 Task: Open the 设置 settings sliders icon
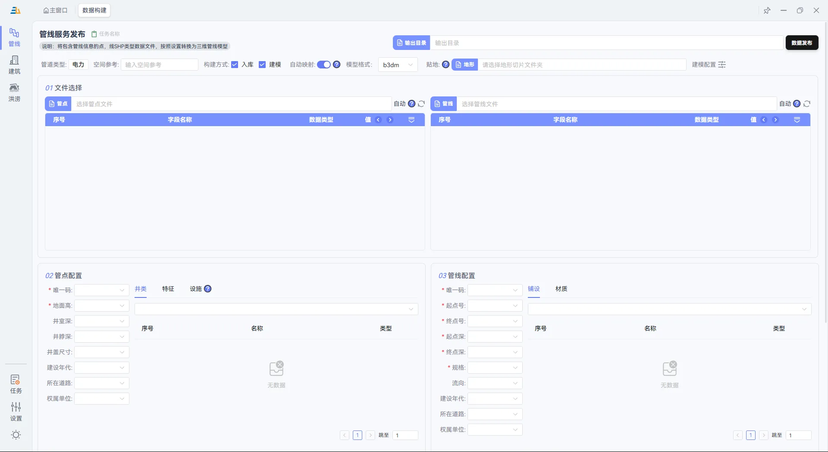tap(16, 411)
